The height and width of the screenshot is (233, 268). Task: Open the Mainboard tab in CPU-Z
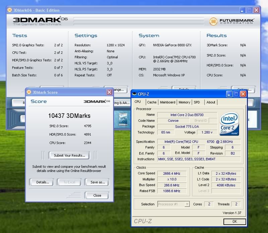167,102
